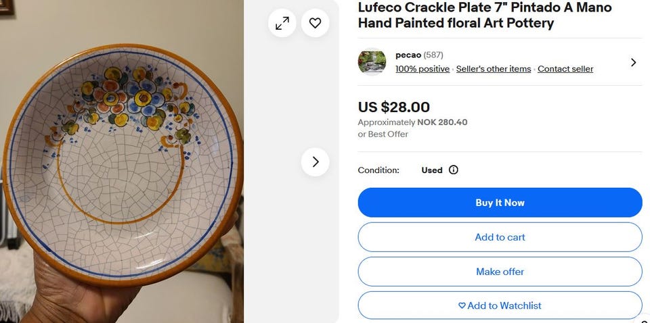Viewport: 650px width, 323px height.
Task: Open seller profile link pecao
Action: [x=408, y=55]
